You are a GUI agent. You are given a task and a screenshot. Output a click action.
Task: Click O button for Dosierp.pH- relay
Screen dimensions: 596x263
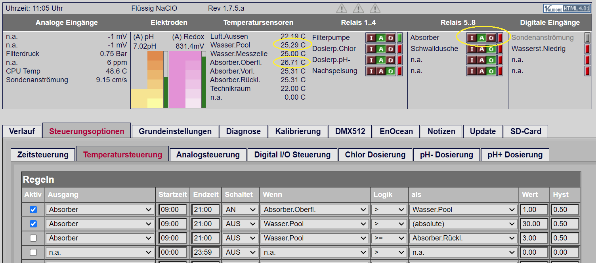390,60
